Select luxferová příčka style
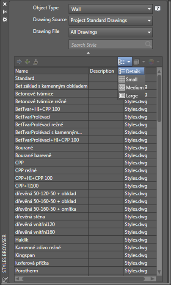The width and height of the screenshot is (171, 285). coord(52,263)
